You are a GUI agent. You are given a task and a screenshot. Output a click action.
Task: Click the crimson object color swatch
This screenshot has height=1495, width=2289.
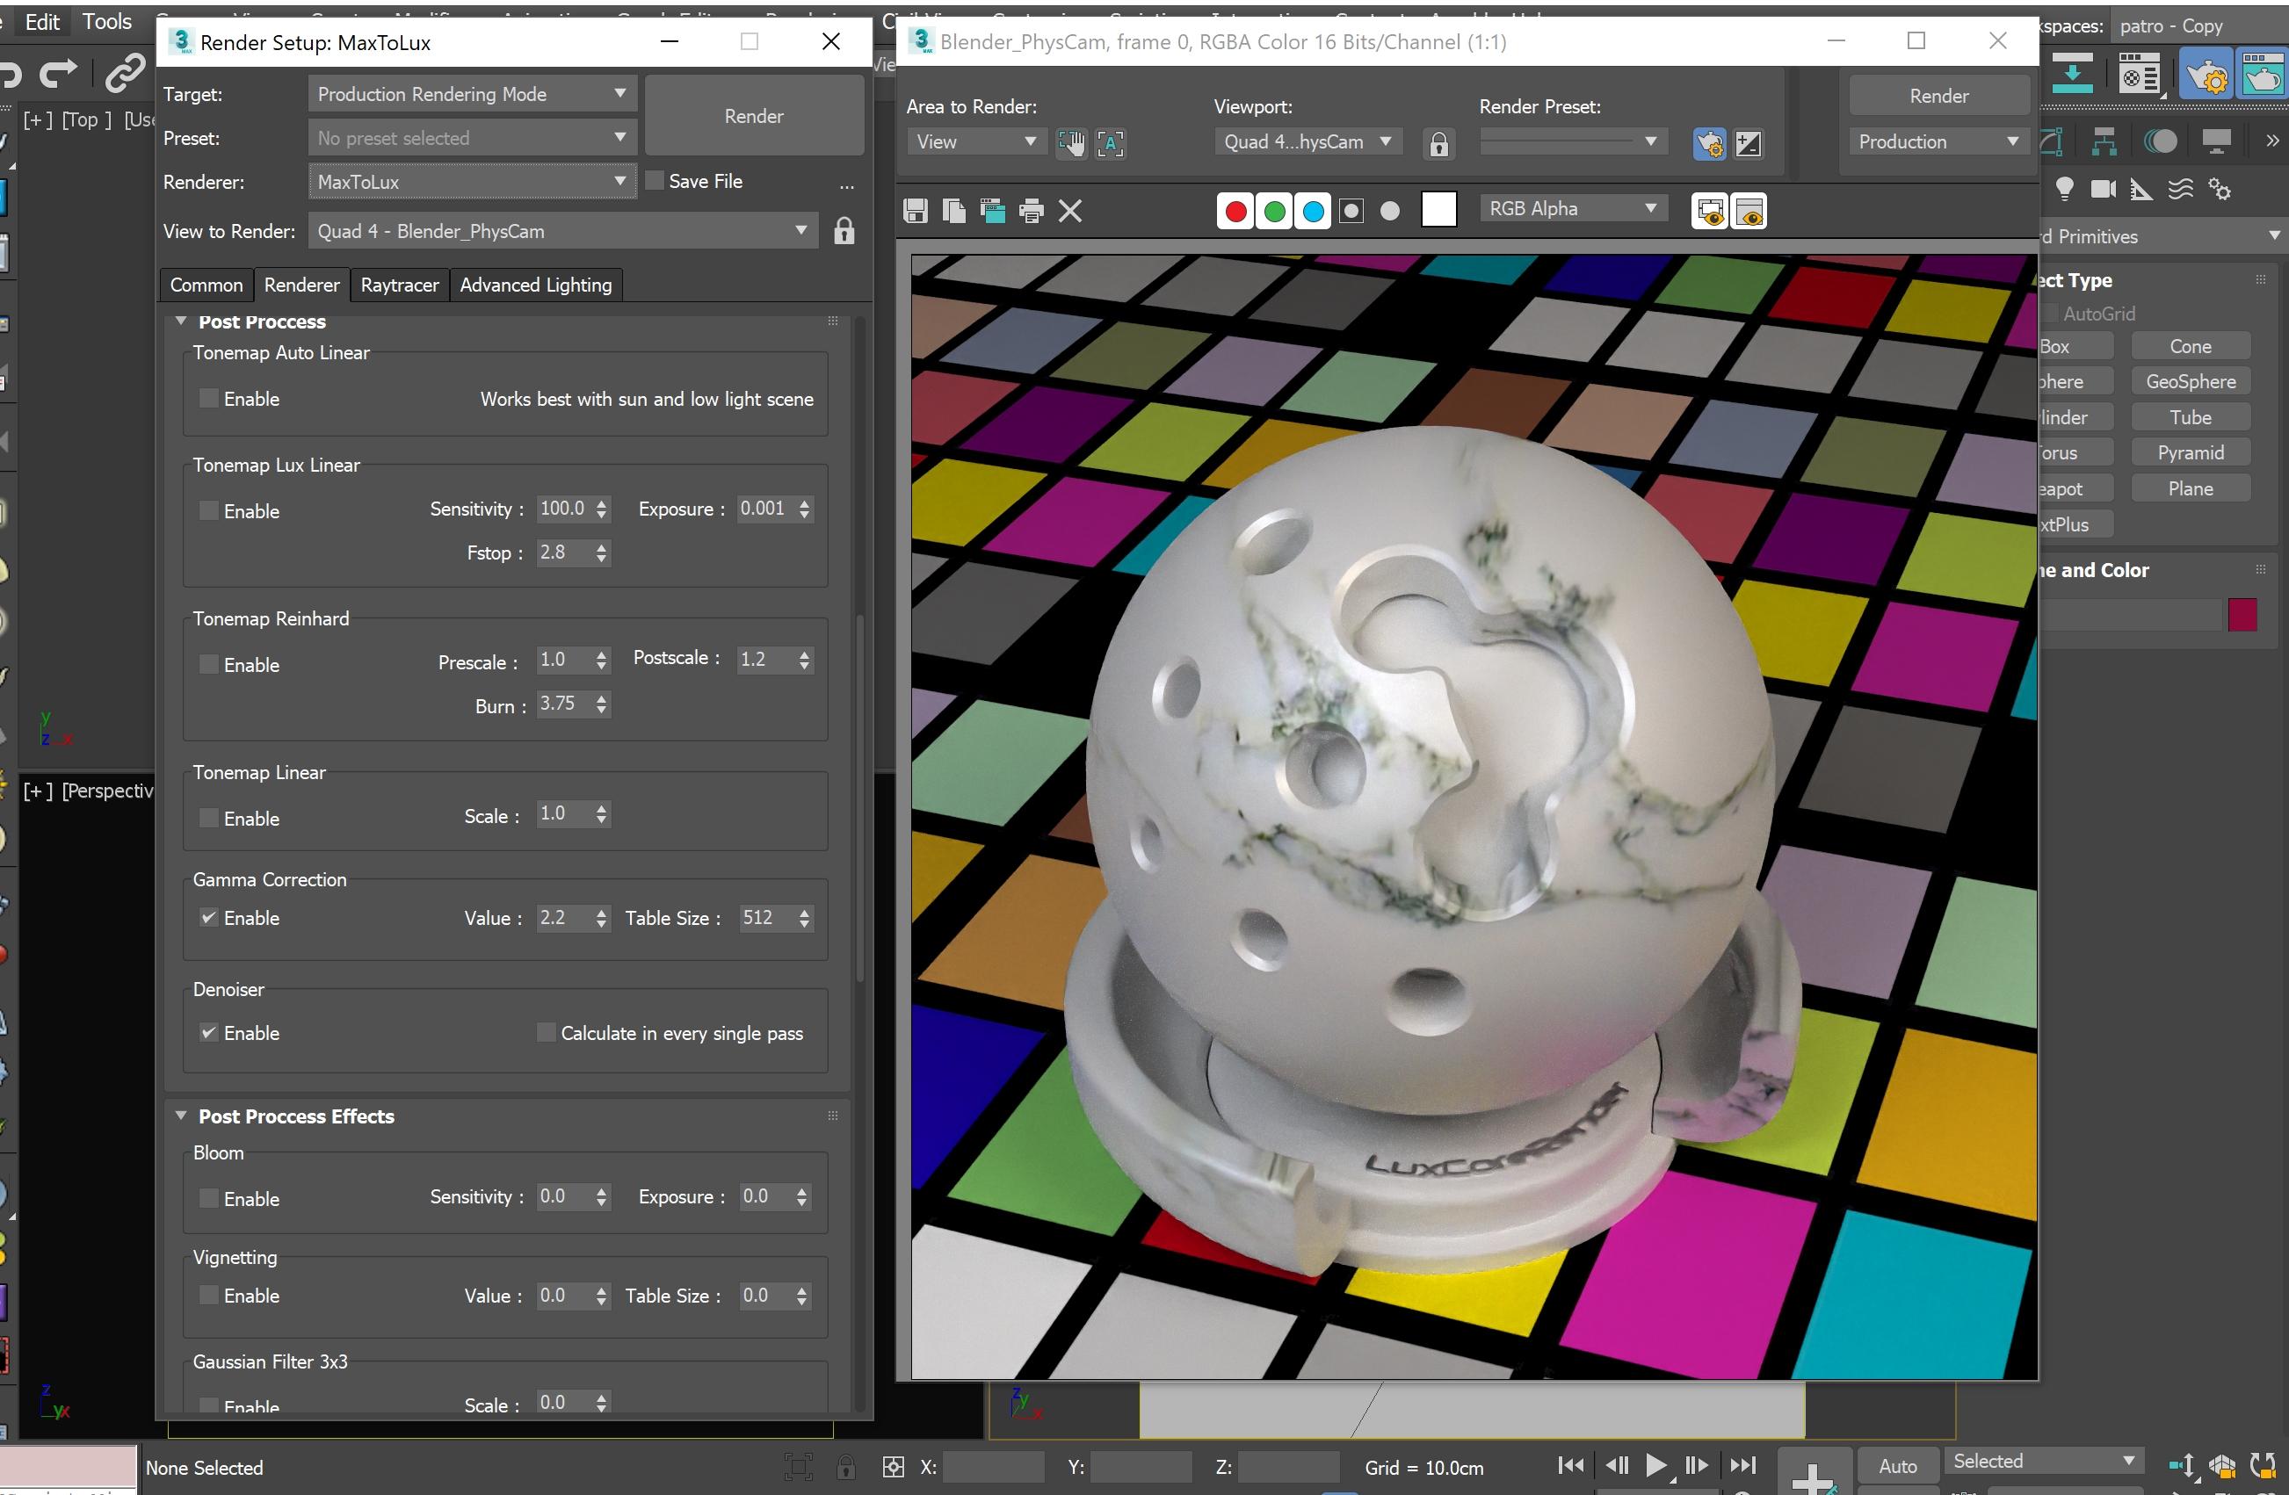click(x=2241, y=614)
